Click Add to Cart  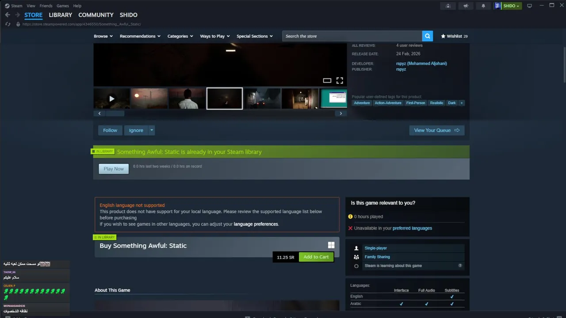[316, 257]
